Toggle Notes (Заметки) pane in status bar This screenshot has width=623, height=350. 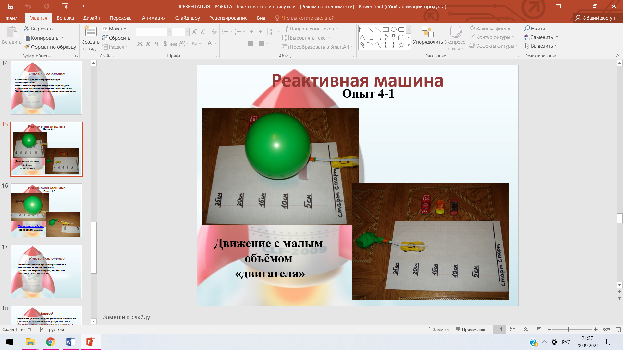[438, 329]
